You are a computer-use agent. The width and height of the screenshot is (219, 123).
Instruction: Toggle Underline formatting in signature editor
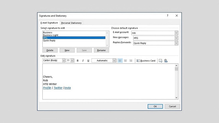coord(88,61)
